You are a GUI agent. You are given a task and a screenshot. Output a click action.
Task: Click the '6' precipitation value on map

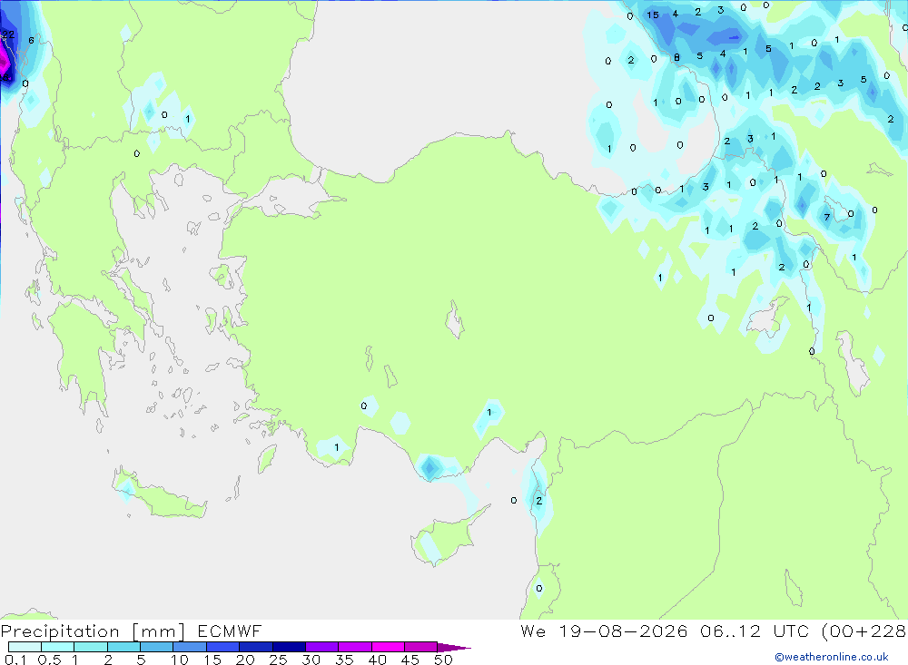tap(31, 41)
